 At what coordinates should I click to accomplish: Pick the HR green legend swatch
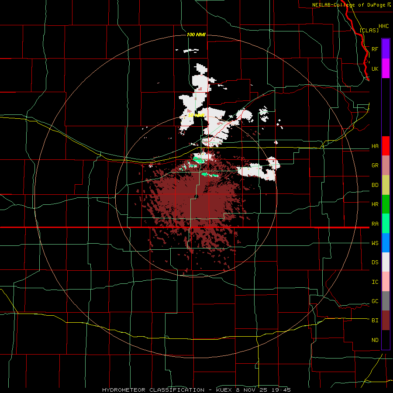pos(386,204)
